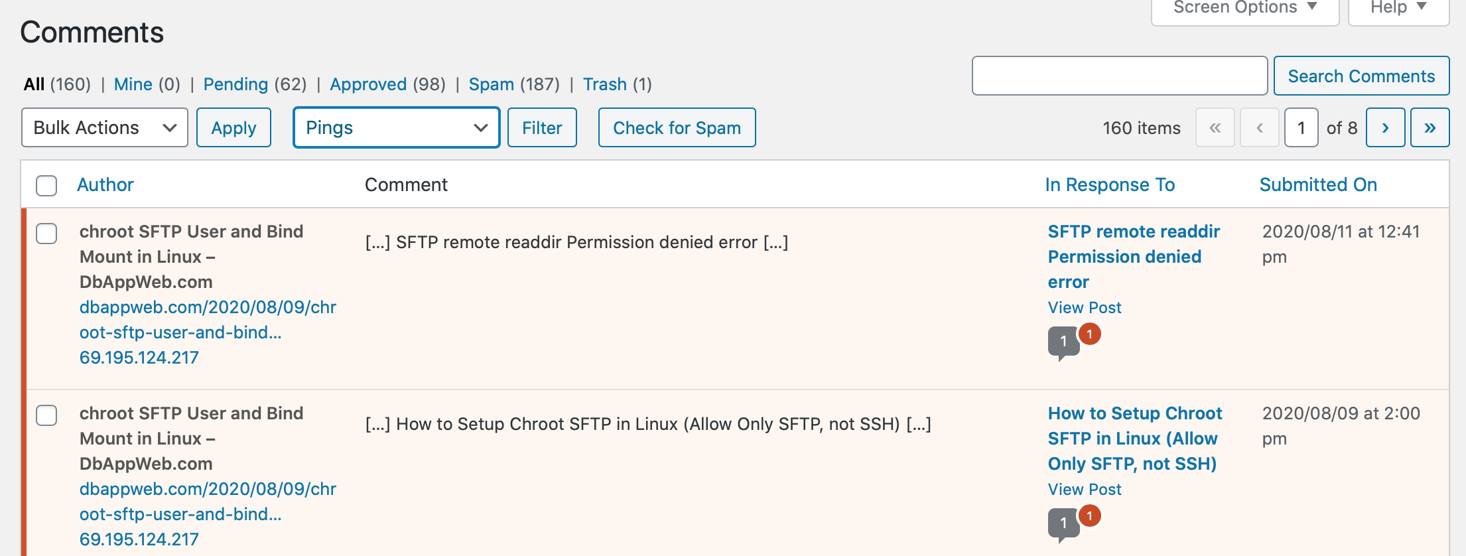The height and width of the screenshot is (556, 1466).
Task: Click date 2020/08/09 at 2:00 pm
Action: (1341, 426)
